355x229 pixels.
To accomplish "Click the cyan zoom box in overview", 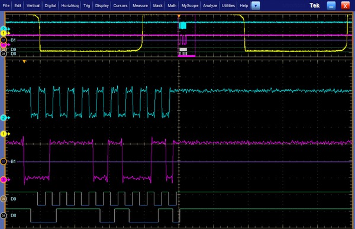I will 183,25.
